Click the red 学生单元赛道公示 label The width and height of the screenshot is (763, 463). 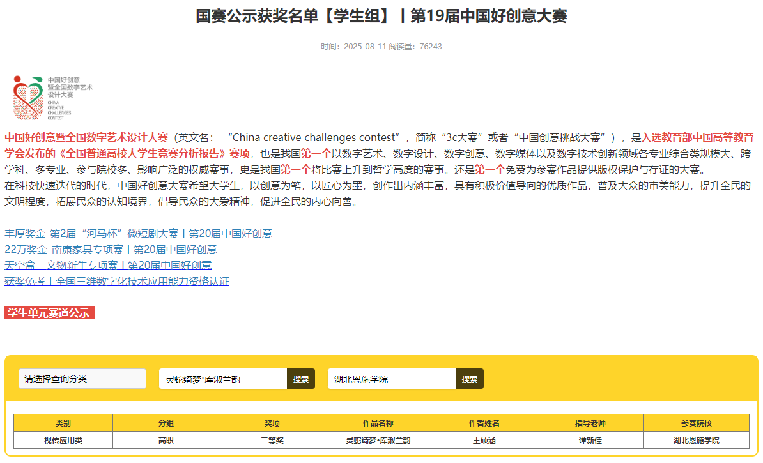click(x=50, y=313)
